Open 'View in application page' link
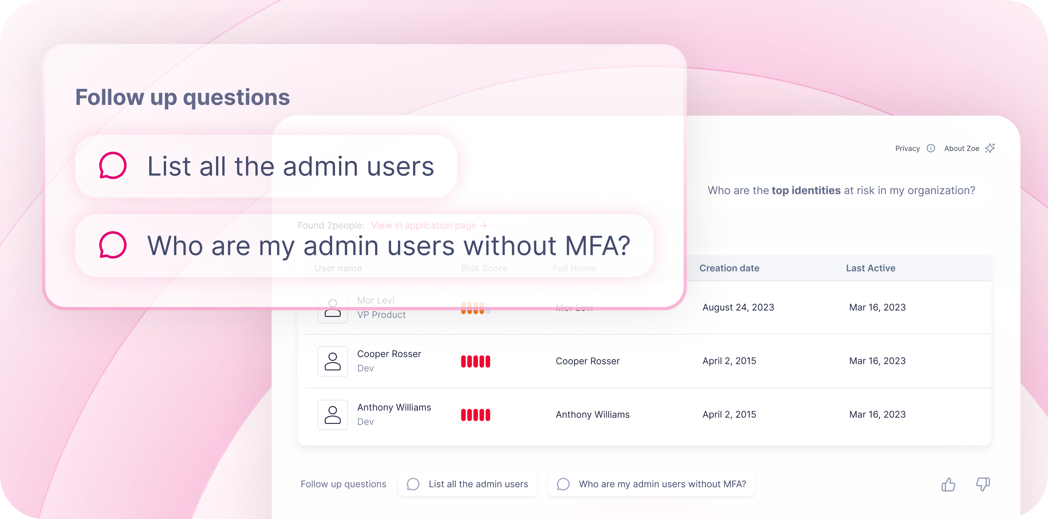The width and height of the screenshot is (1048, 519). (429, 225)
